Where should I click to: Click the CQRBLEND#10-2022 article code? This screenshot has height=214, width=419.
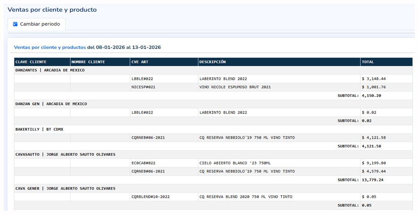(150, 197)
